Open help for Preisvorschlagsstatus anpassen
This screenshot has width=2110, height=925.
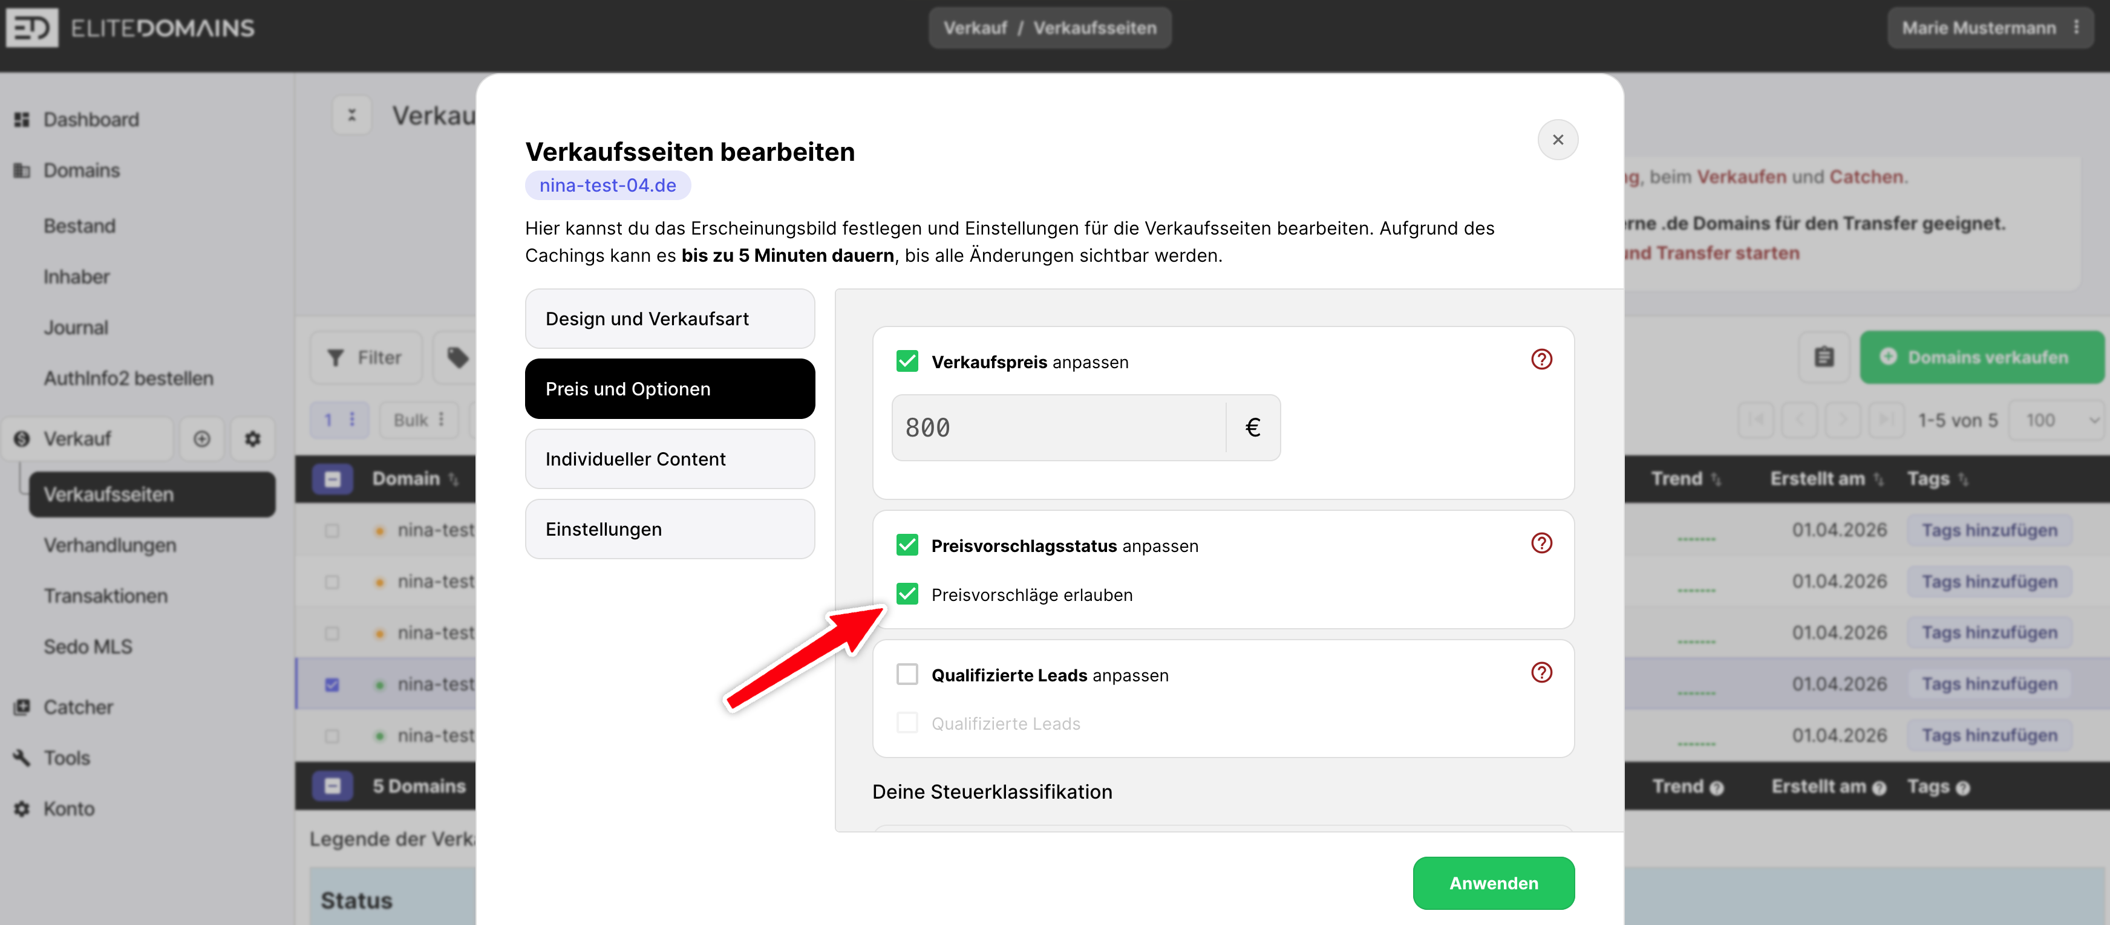click(x=1541, y=544)
